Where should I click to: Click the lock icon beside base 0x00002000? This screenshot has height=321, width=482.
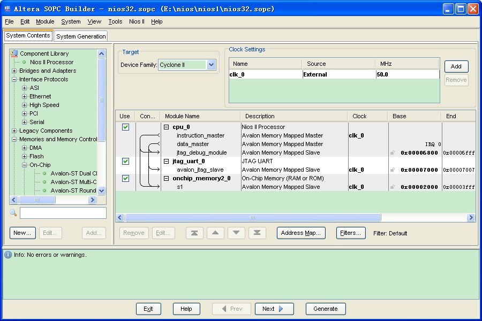[x=393, y=187]
